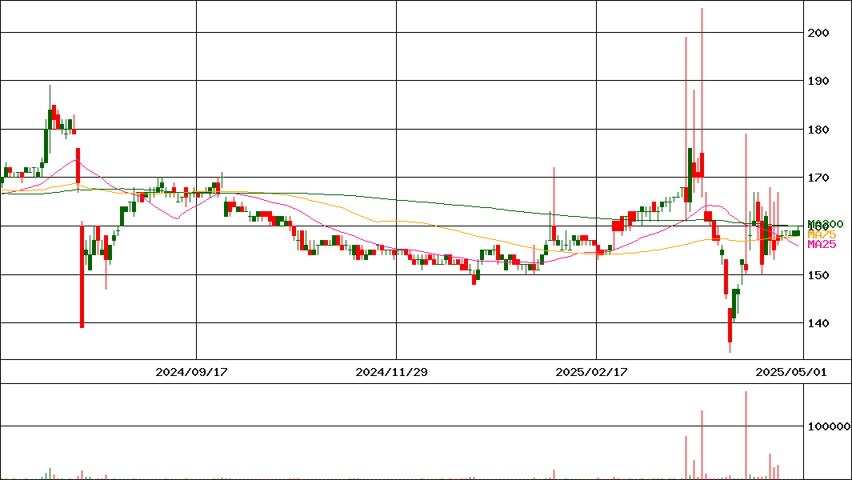Click the 200 price axis label
Screen dimensions: 852x480
(818, 33)
